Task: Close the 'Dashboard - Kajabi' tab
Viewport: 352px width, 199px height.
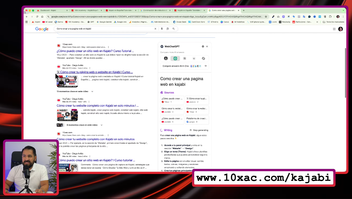Action: [67, 10]
